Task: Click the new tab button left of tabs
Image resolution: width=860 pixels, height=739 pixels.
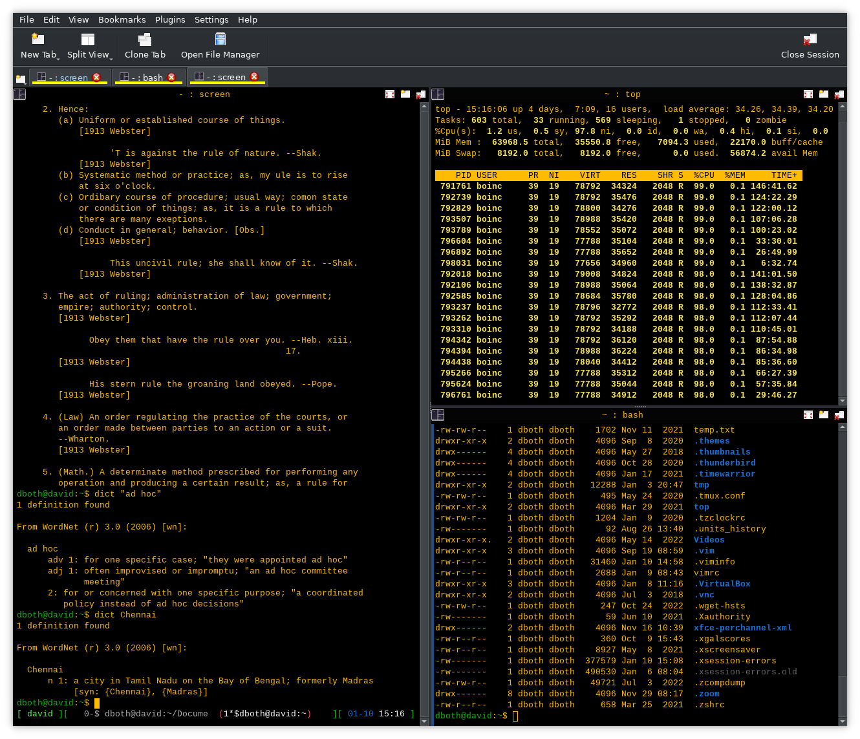Action: 21,79
